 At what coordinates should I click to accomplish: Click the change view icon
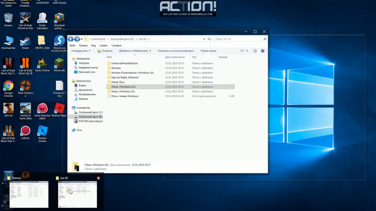tap(242, 51)
